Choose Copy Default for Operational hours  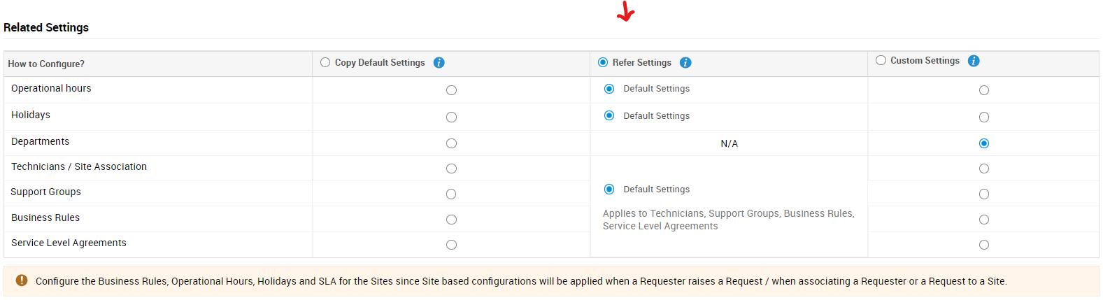[x=451, y=90]
